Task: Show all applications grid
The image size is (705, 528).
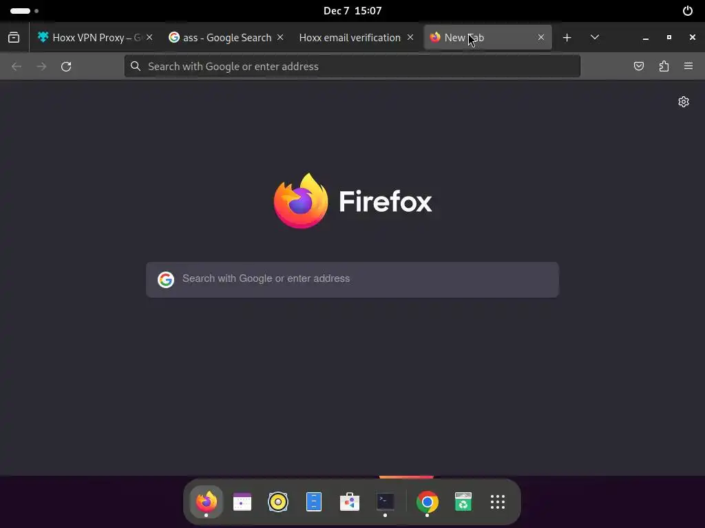Action: click(x=498, y=501)
